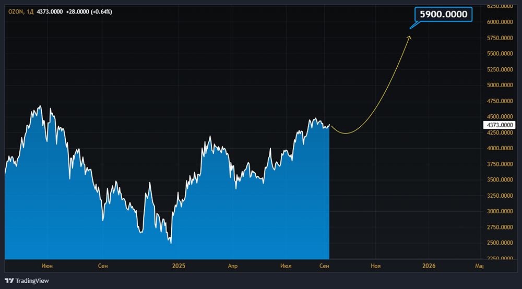This screenshot has width=522, height=289.
Task: Click the 2025 label on time axis
Action: [x=179, y=266]
